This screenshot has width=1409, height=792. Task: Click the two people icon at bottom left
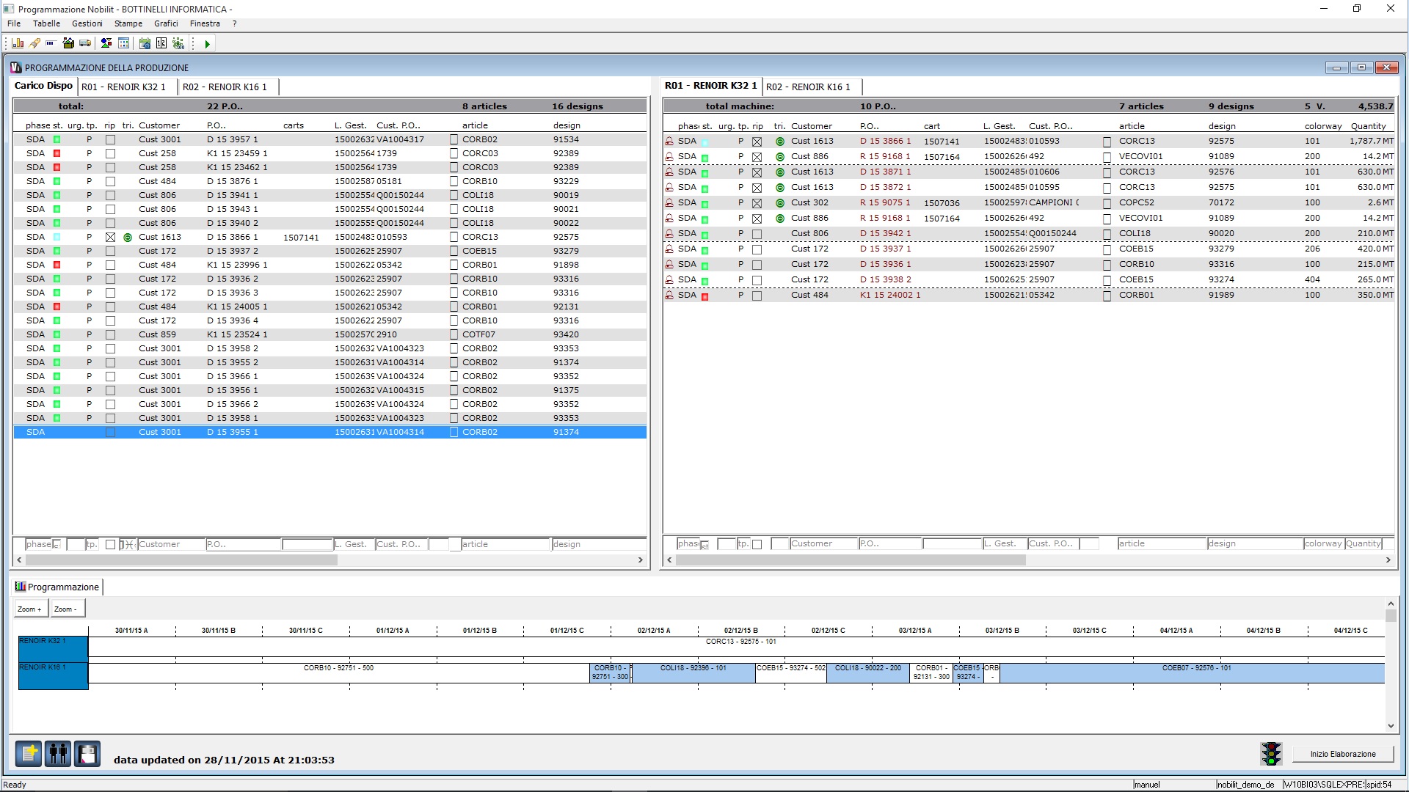(x=58, y=753)
